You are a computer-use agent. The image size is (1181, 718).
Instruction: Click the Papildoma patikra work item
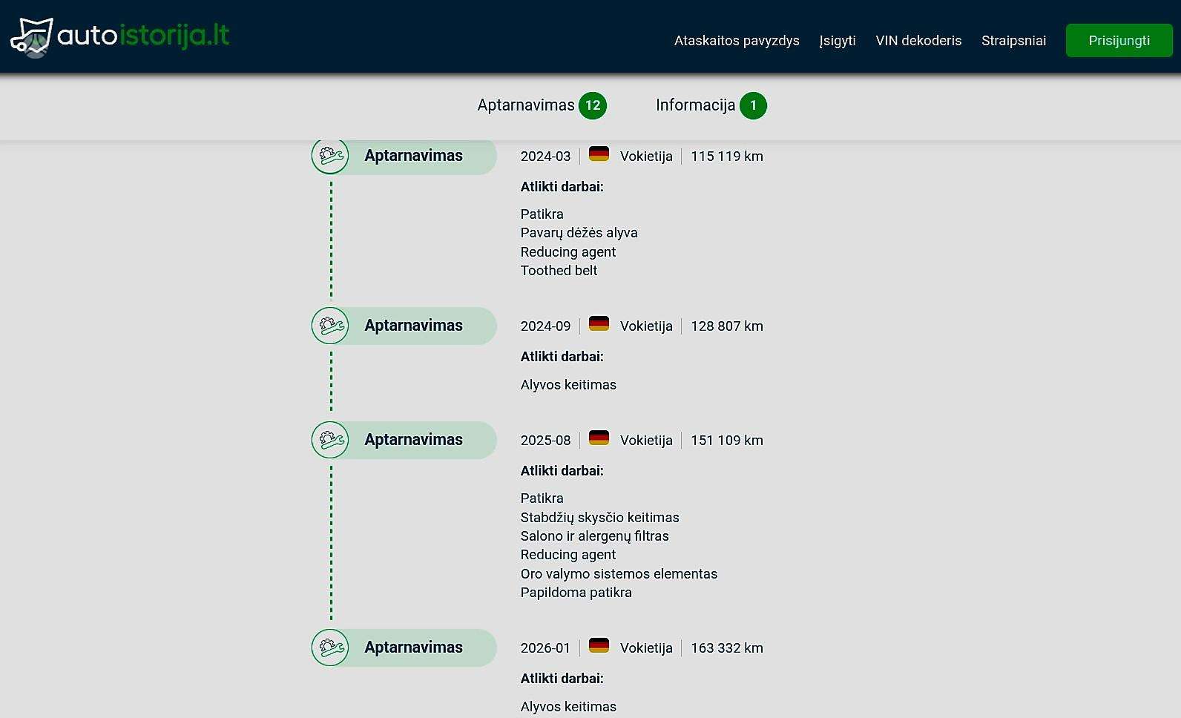coord(576,593)
